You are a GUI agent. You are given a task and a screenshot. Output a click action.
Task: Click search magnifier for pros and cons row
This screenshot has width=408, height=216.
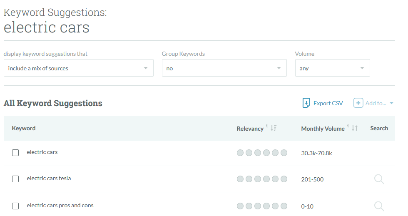379,206
